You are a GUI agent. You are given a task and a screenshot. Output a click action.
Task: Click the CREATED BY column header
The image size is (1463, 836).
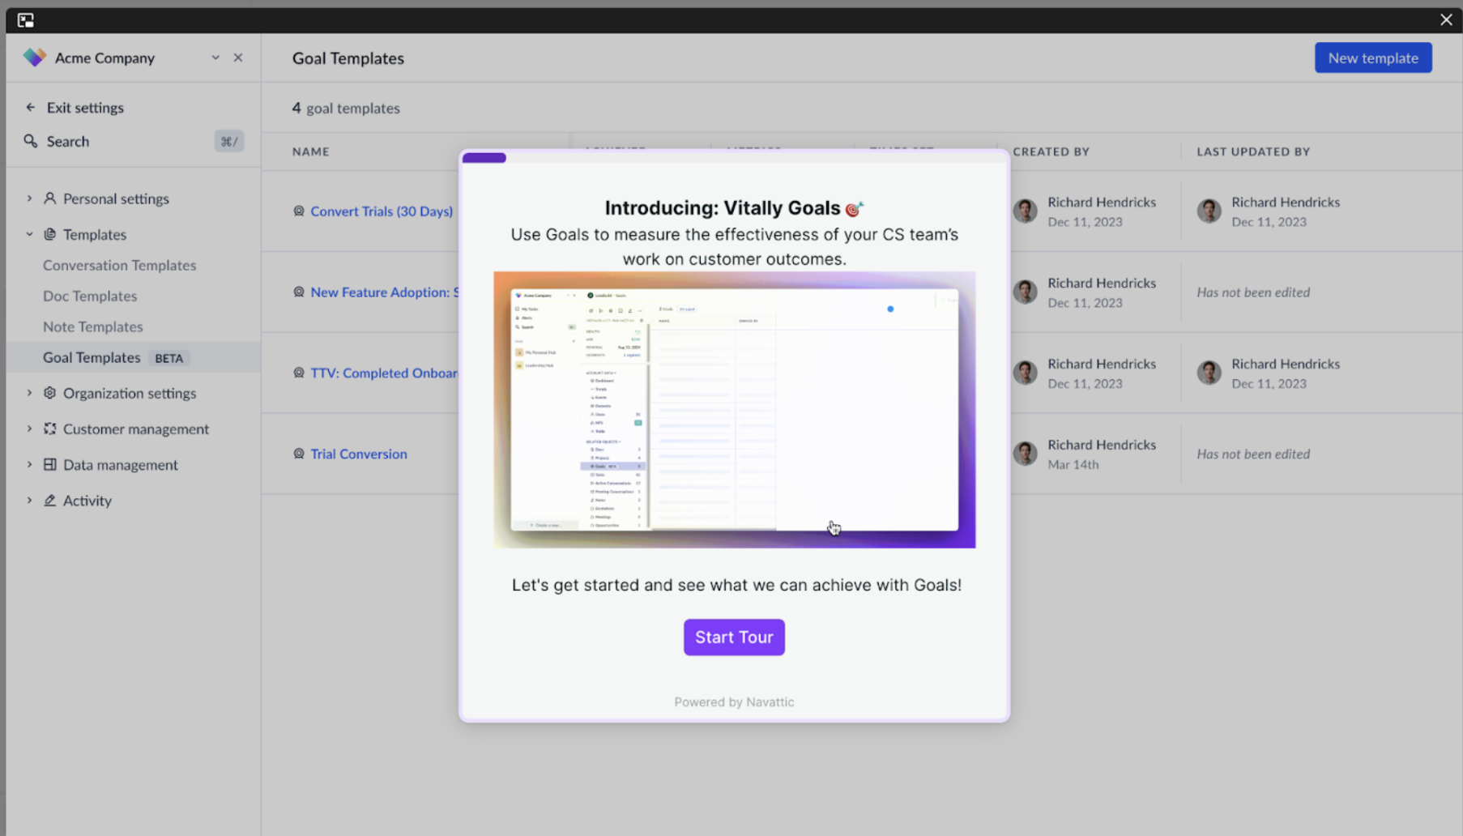pyautogui.click(x=1051, y=151)
